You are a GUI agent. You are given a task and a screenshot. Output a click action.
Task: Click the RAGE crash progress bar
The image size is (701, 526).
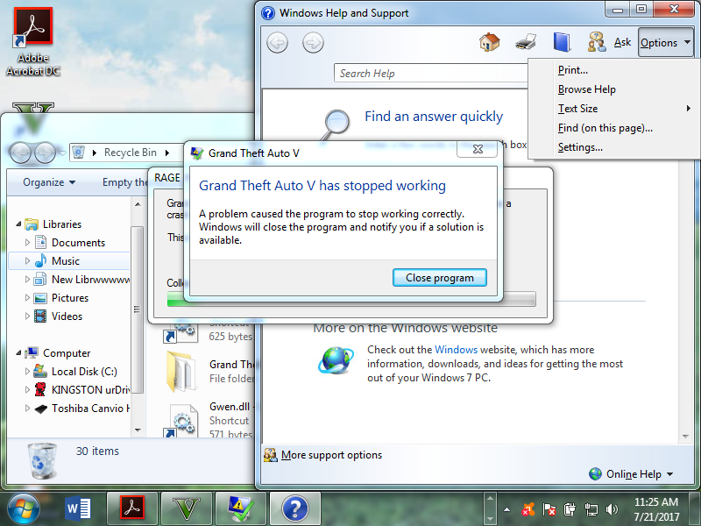point(351,299)
